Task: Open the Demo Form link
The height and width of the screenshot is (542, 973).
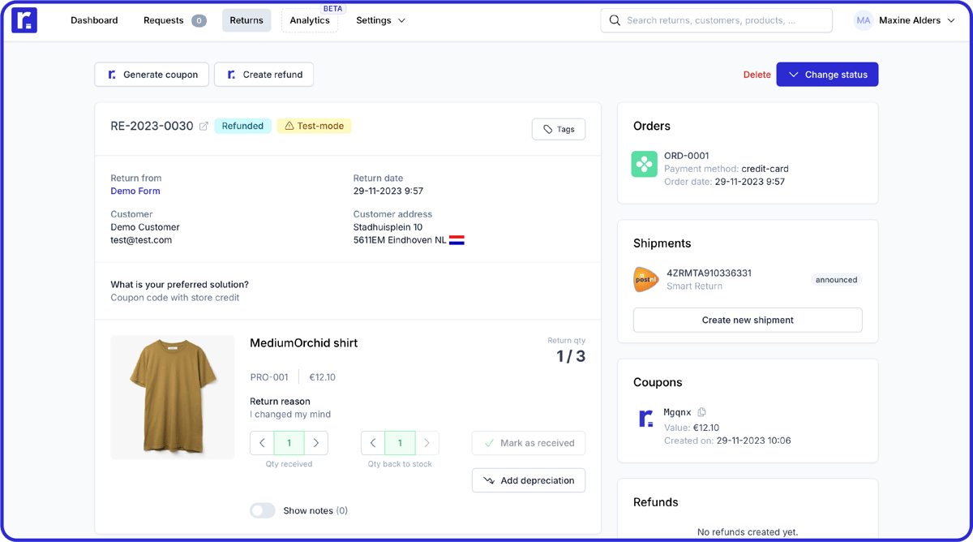Action: [x=135, y=191]
